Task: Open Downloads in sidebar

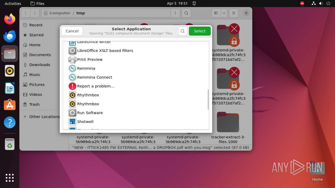Action: coord(40,65)
